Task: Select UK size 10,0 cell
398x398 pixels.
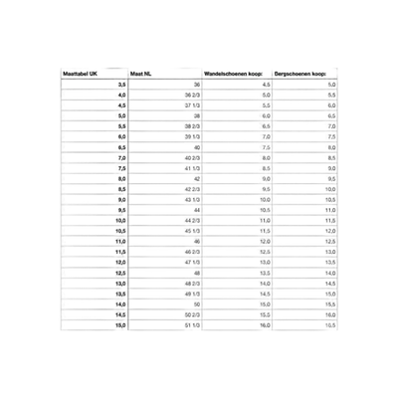Action: [x=95, y=221]
